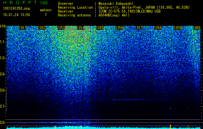
Task: Click the kHz axis unit label
Action: tap(3, 26)
